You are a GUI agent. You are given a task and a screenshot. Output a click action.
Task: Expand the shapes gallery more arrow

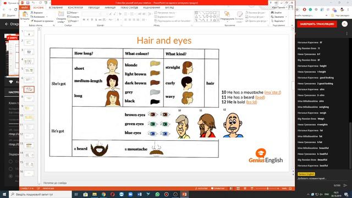pyautogui.click(x=218, y=20)
